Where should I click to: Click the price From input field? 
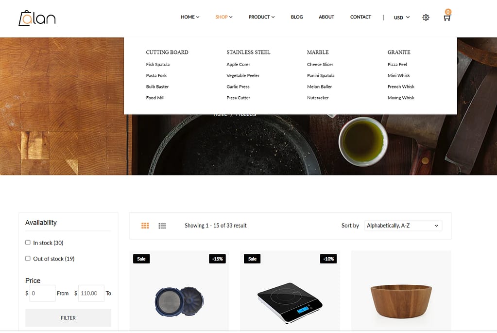[42, 293]
